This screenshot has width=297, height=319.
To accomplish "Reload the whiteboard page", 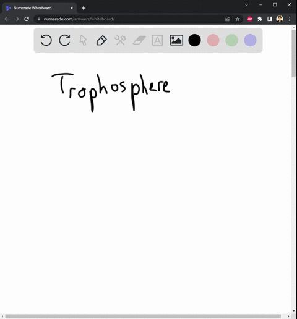I will [x=27, y=19].
